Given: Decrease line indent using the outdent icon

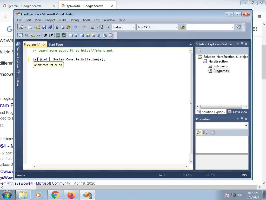Looking at the screenshot, I should (45, 35).
